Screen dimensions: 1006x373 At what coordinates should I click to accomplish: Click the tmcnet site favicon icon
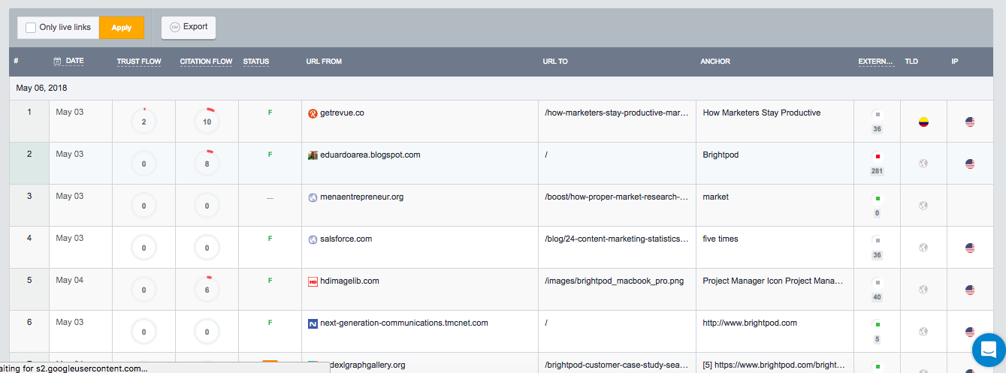pyautogui.click(x=313, y=323)
